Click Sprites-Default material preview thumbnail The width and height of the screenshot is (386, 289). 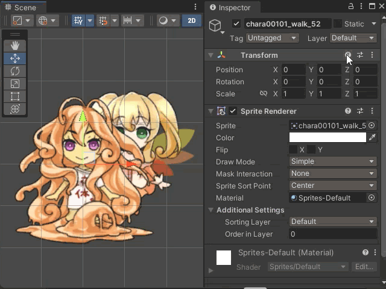pyautogui.click(x=224, y=258)
